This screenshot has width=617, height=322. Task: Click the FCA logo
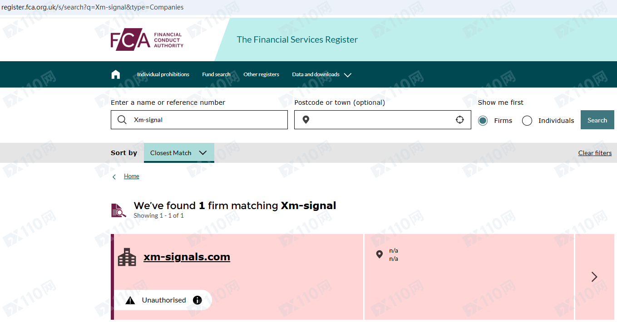147,39
